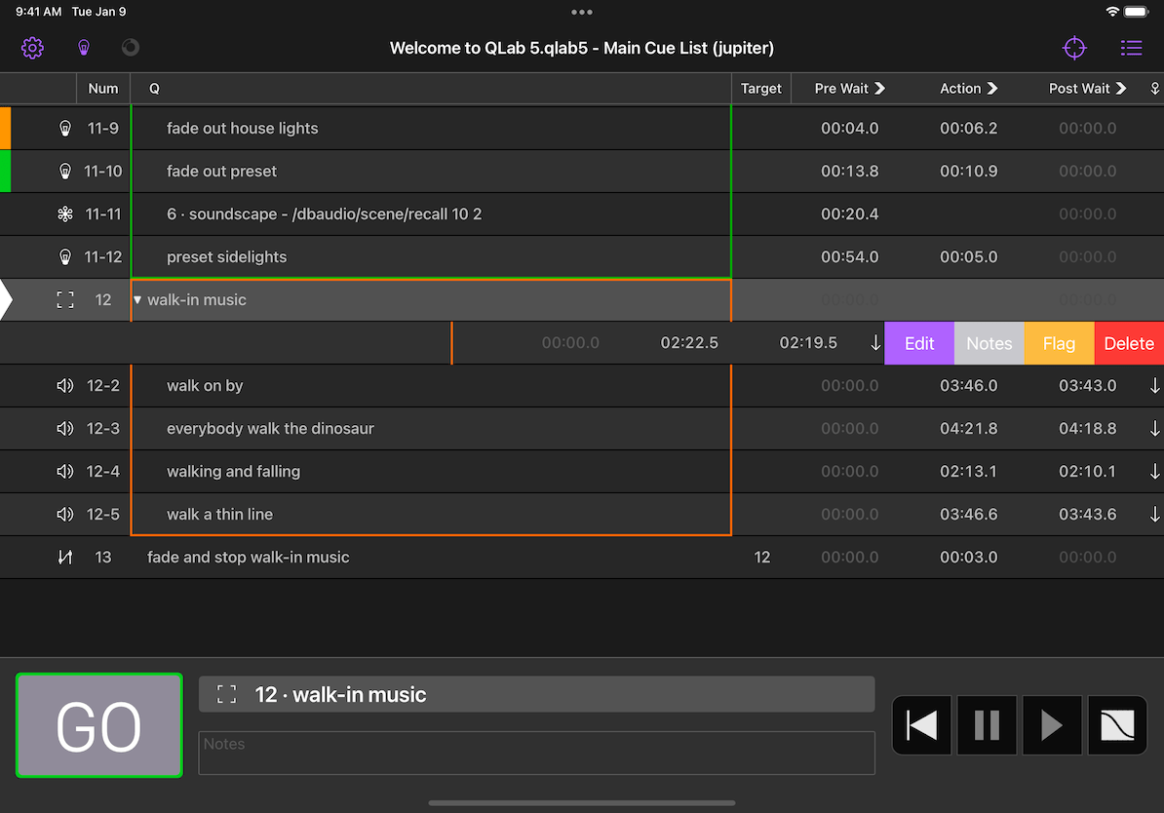The width and height of the screenshot is (1164, 813).
Task: Click the Notes input field at bottom
Action: [536, 752]
